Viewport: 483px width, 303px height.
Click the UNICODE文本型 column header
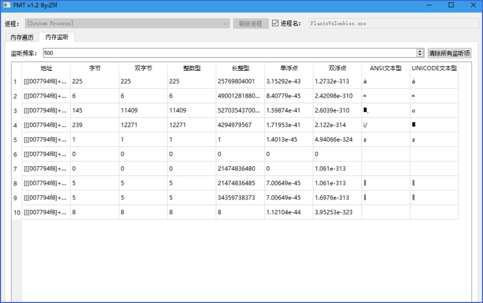click(x=434, y=68)
